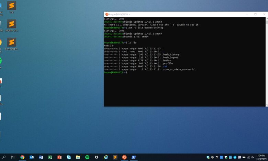Minimize the Ubuntu terminal window
Viewport: 268px width, 161px height.
247,14
